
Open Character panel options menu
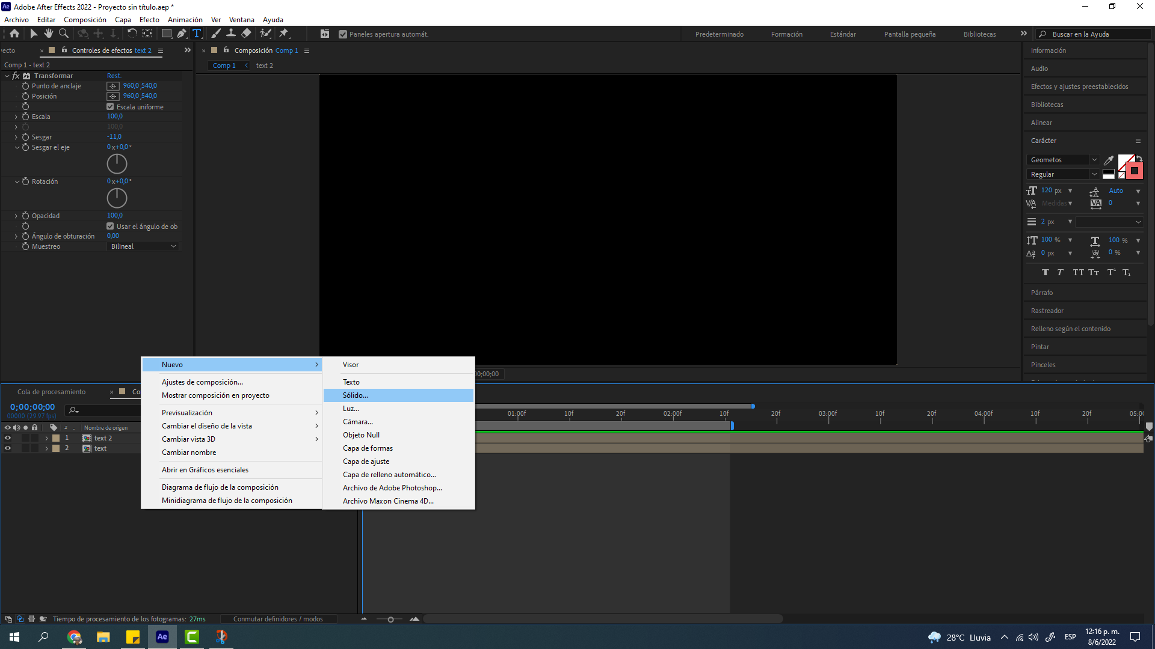pyautogui.click(x=1138, y=141)
